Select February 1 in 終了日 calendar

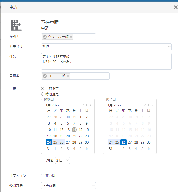coord(117,149)
